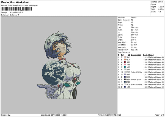Click the Colors value '11'
Viewport: 165px width, 117px height.
click(x=159, y=4)
